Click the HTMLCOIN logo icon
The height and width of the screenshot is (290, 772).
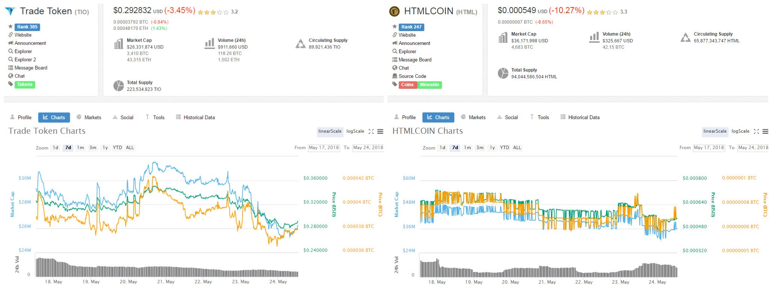click(394, 11)
